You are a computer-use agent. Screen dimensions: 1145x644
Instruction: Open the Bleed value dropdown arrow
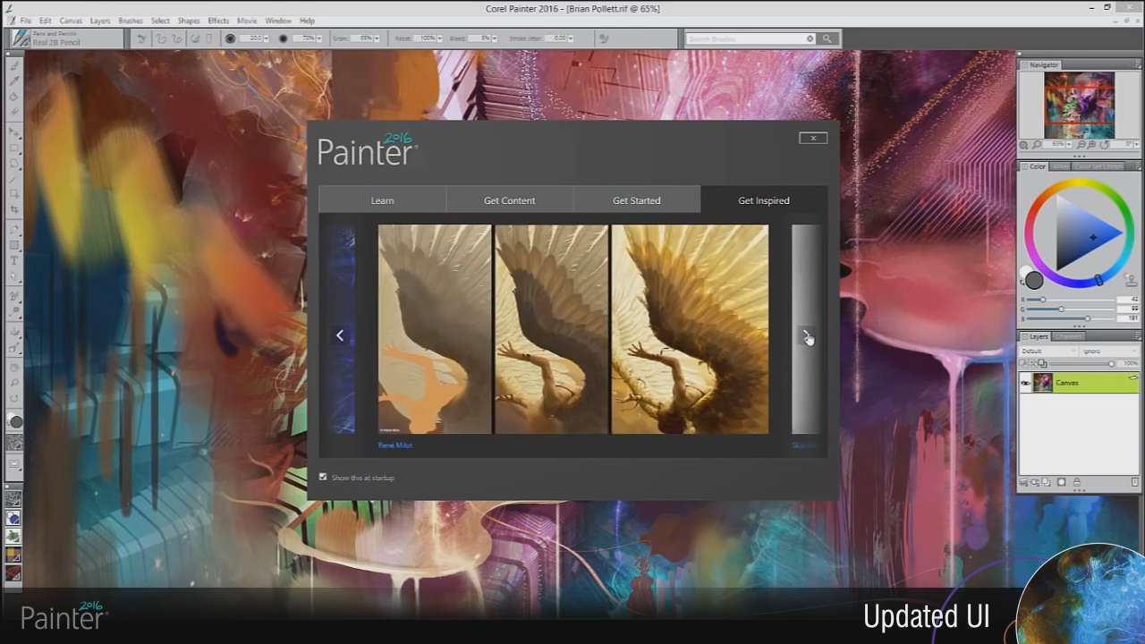(495, 38)
